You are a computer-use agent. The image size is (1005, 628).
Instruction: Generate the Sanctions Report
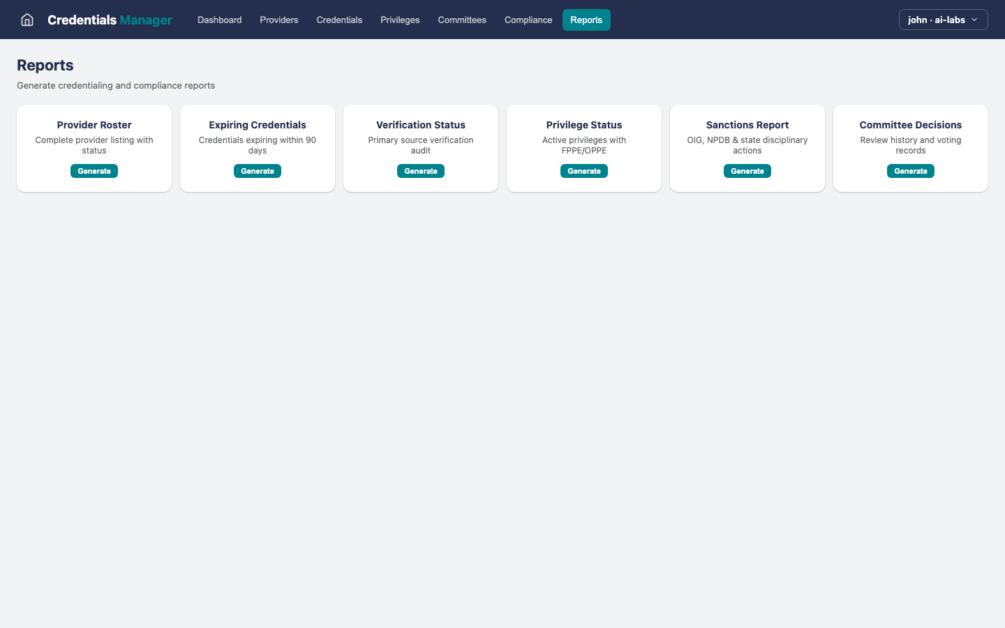747,170
